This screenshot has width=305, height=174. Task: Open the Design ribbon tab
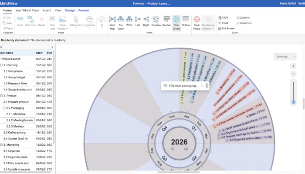[x=70, y=10]
